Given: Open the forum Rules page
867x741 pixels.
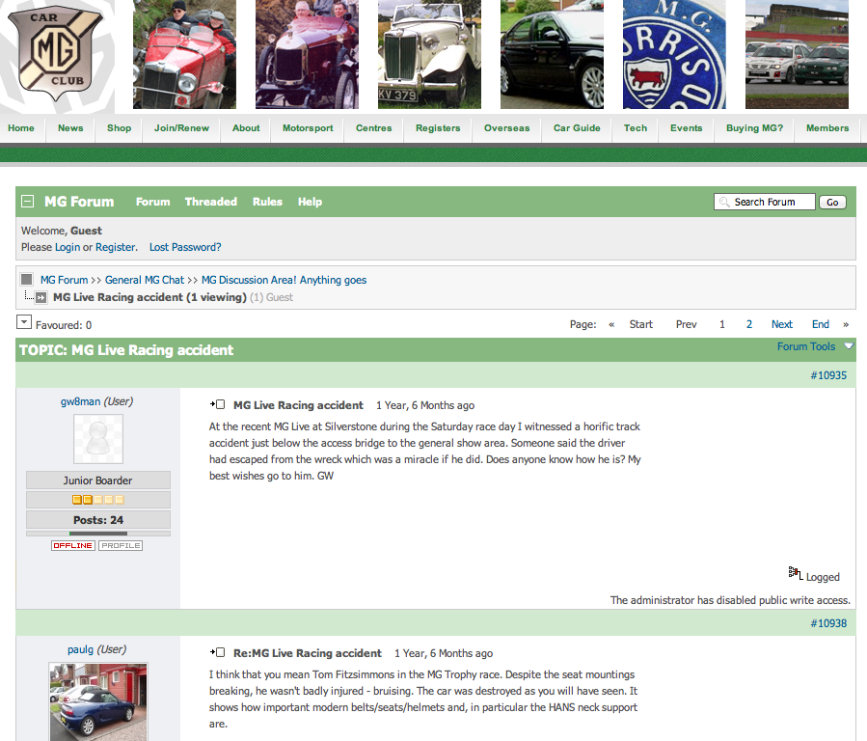Looking at the screenshot, I should pos(267,202).
